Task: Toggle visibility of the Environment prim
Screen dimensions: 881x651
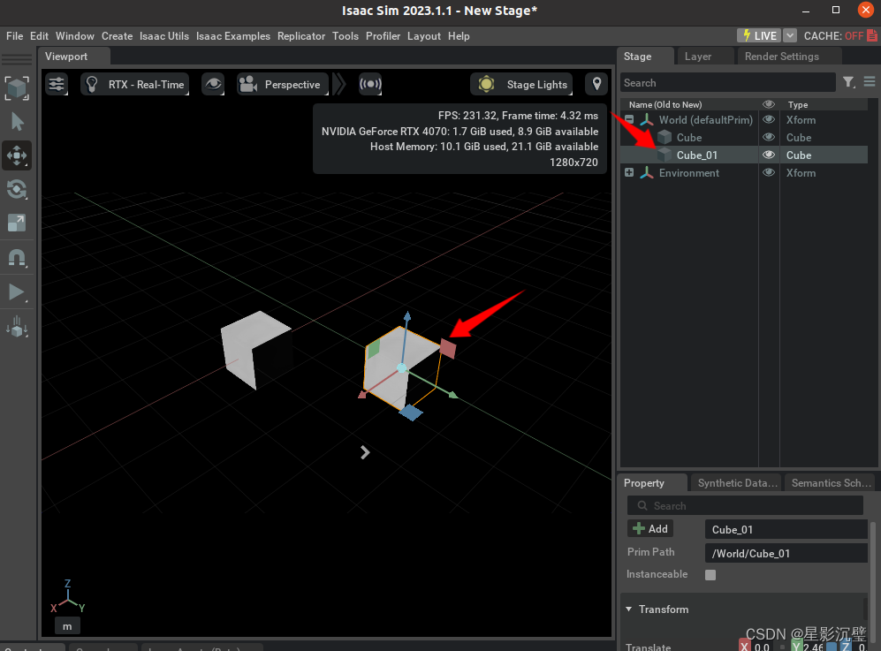Action: [769, 172]
